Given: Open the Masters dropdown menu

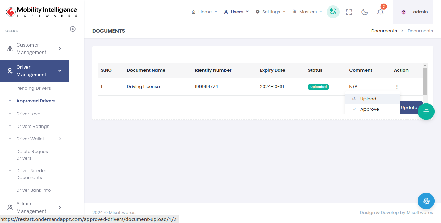Looking at the screenshot, I should tap(307, 12).
